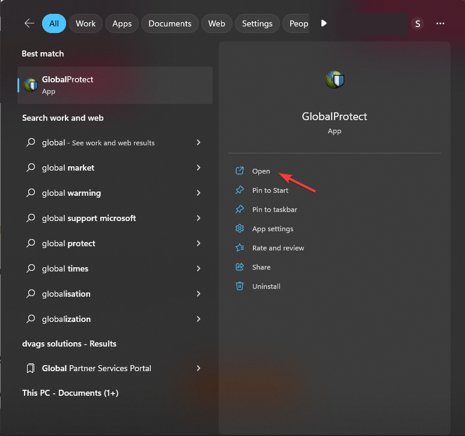Switch to the Settings filter tab

[x=257, y=23]
